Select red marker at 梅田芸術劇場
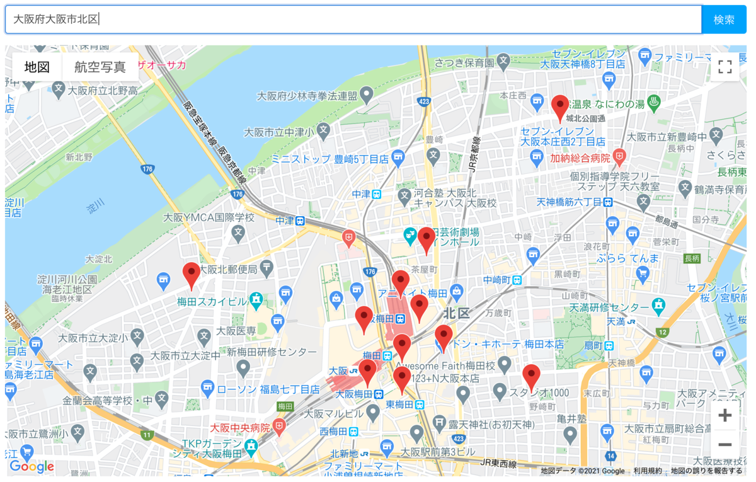The image size is (756, 482). (427, 241)
